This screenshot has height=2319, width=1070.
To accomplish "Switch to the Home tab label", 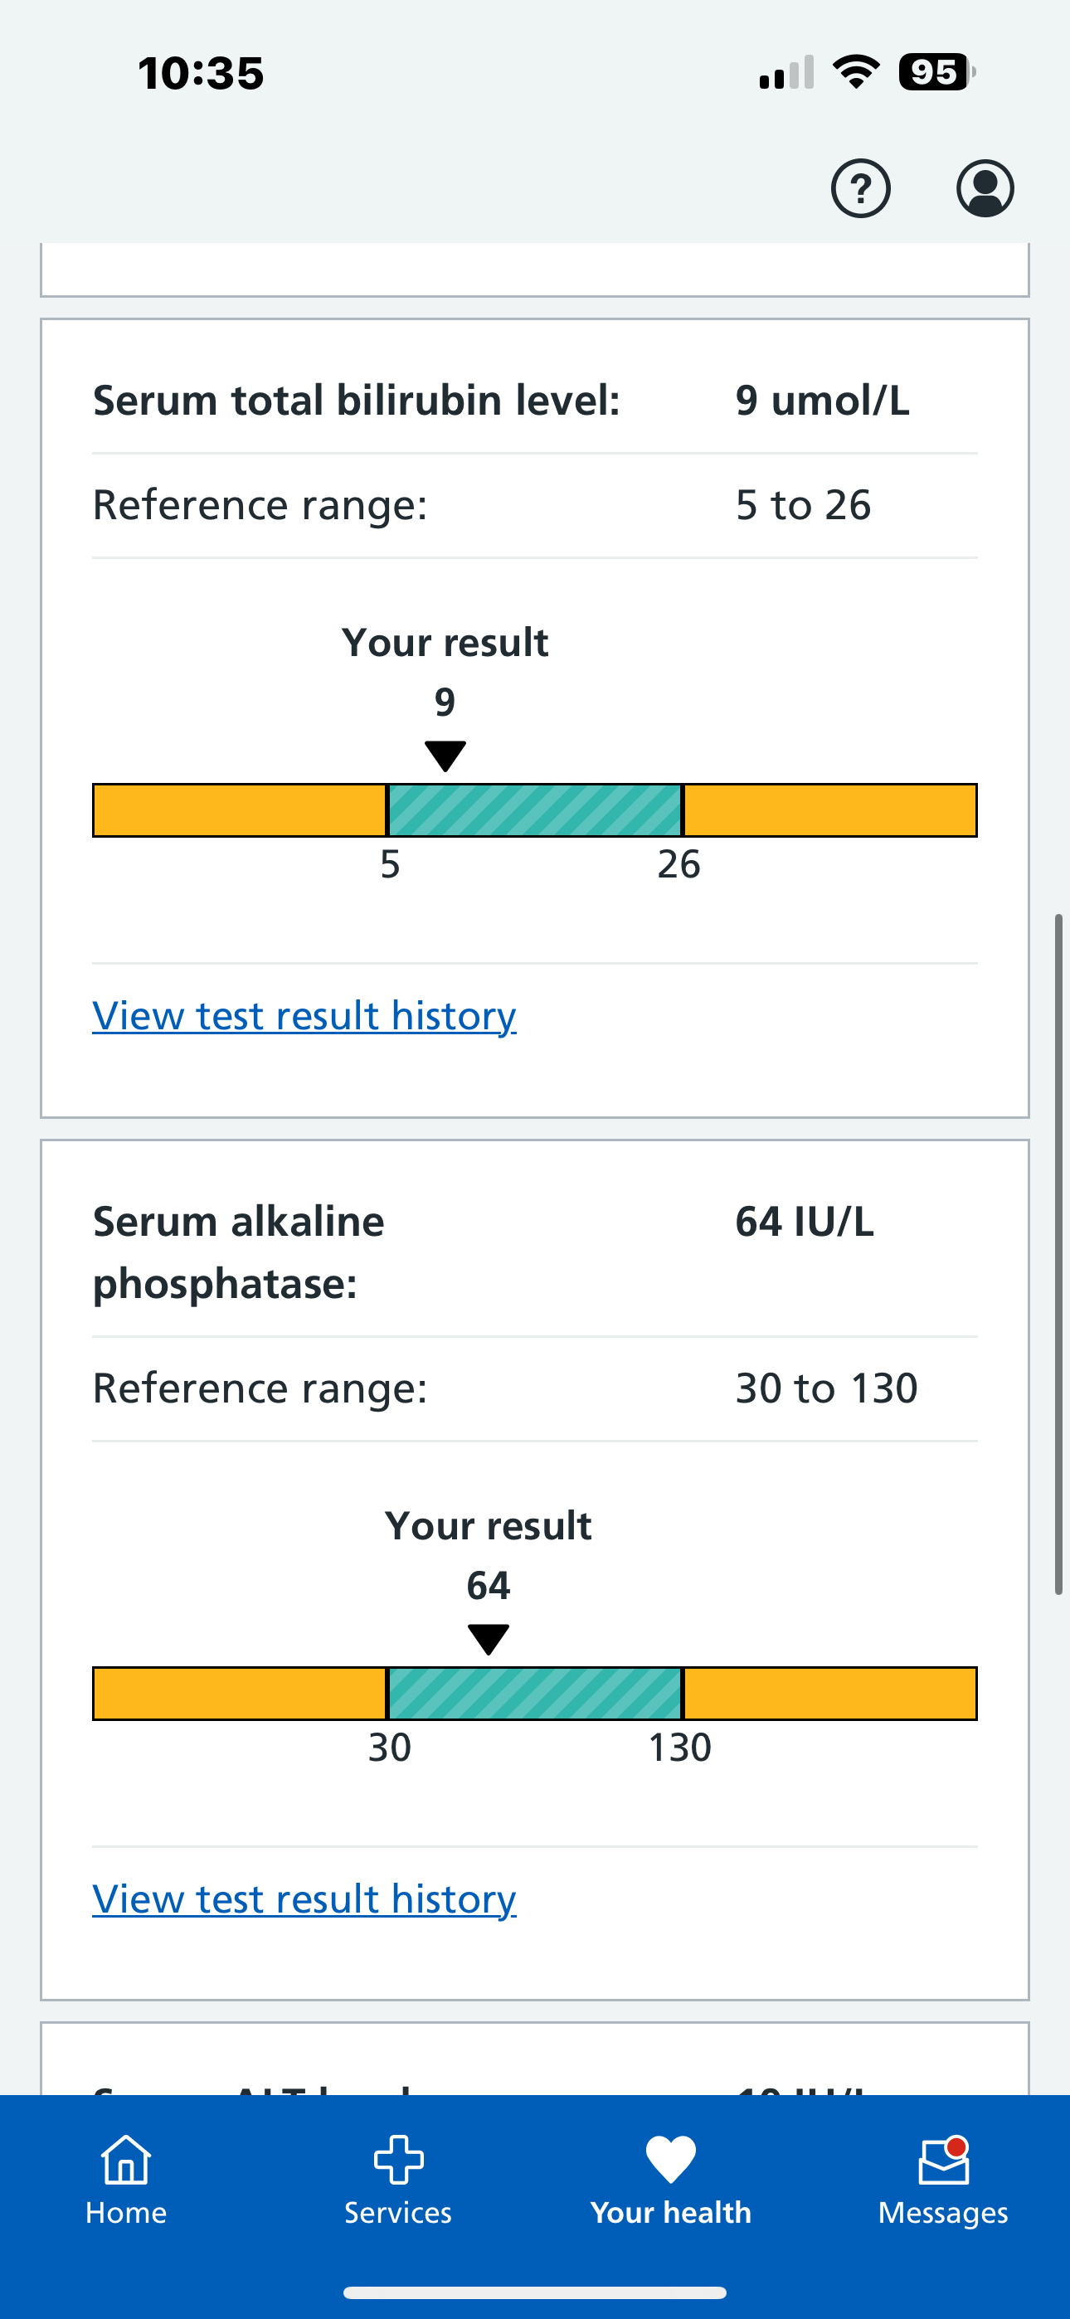I will pyautogui.click(x=126, y=2213).
